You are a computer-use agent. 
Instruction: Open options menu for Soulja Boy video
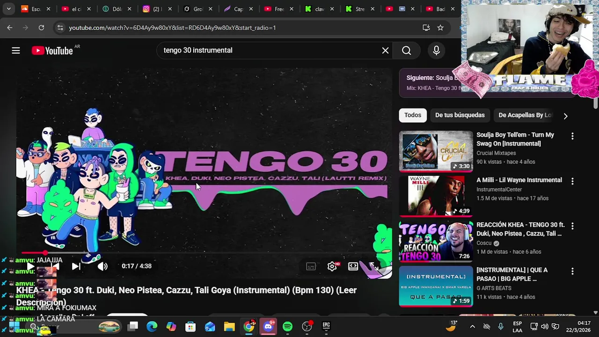572,136
